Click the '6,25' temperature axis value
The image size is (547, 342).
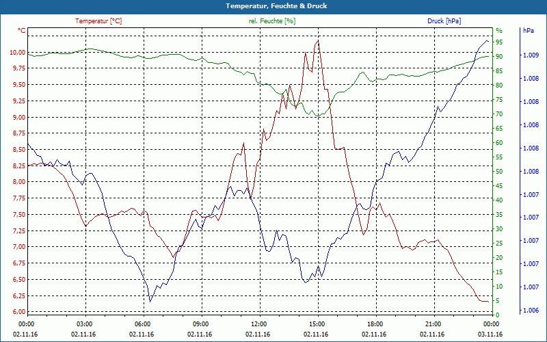pyautogui.click(x=19, y=295)
